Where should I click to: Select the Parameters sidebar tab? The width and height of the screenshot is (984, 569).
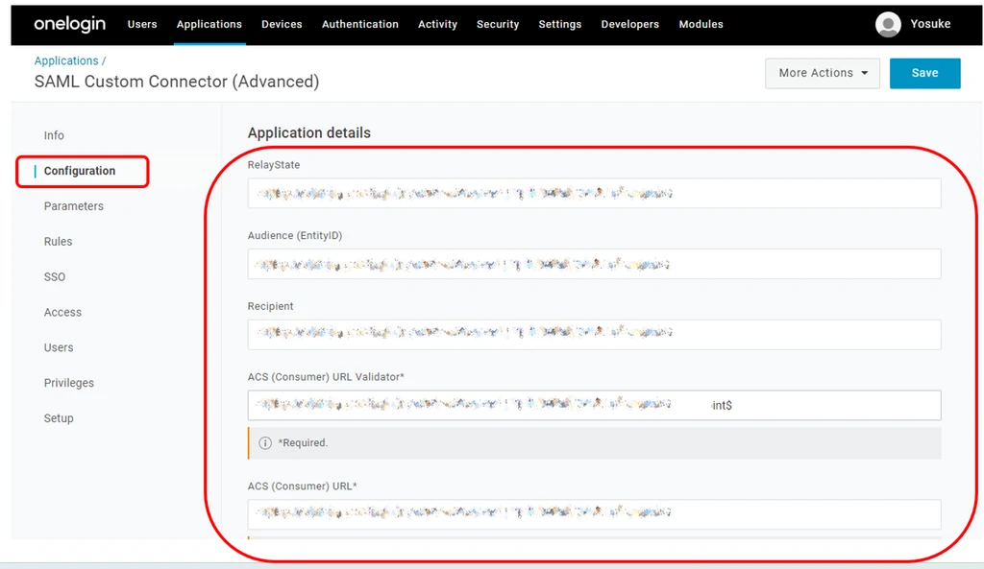73,206
